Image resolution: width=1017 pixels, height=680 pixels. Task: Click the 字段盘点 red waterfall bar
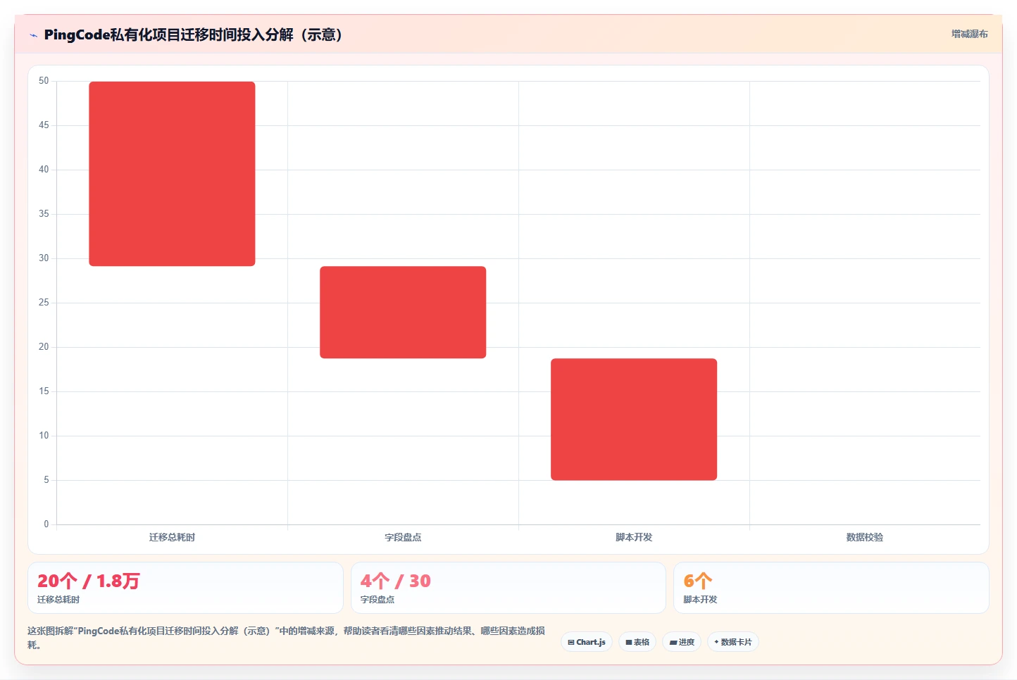(403, 313)
